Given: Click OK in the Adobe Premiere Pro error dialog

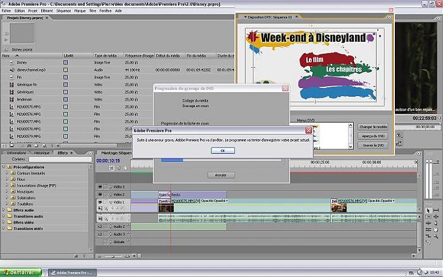Looking at the screenshot, I should pyautogui.click(x=223, y=151).
